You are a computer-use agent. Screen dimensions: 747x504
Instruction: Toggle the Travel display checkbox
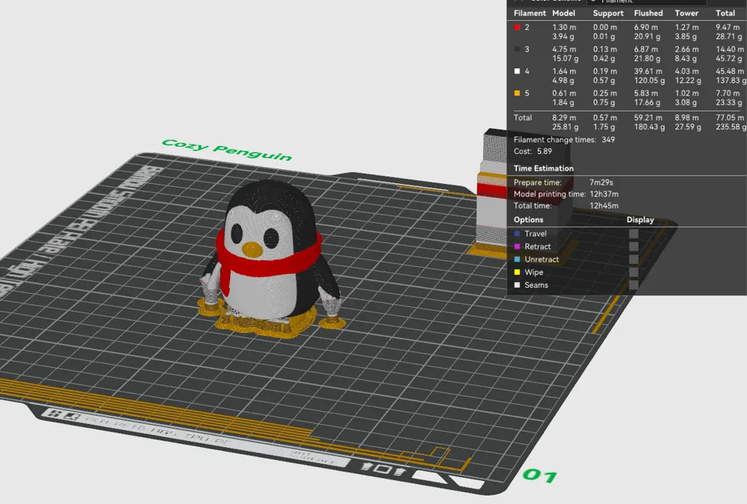[633, 233]
